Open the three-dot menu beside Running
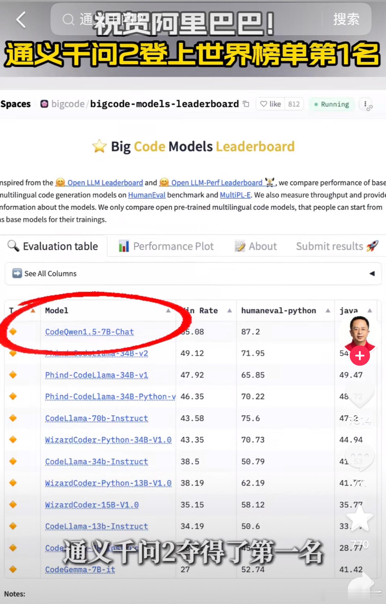 [366, 104]
